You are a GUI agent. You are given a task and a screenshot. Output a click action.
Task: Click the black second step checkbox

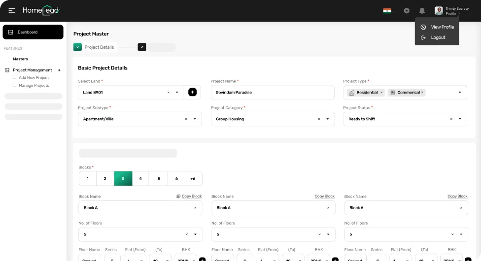tap(142, 47)
